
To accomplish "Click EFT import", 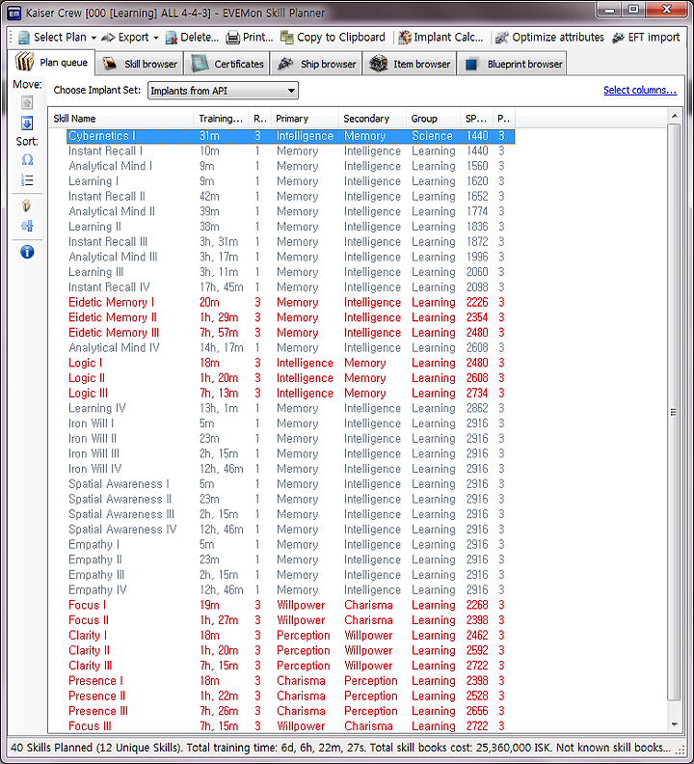I will [x=646, y=37].
